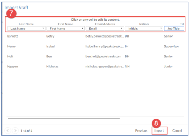Click the Initials column header
This screenshot has width=190, height=138.
pyautogui.click(x=144, y=24)
